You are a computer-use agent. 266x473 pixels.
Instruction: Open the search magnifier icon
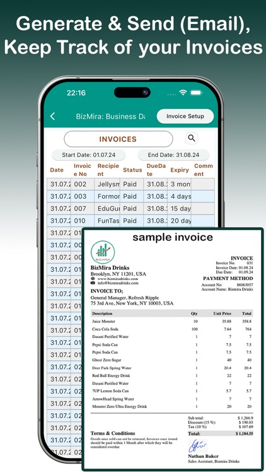tap(192, 138)
